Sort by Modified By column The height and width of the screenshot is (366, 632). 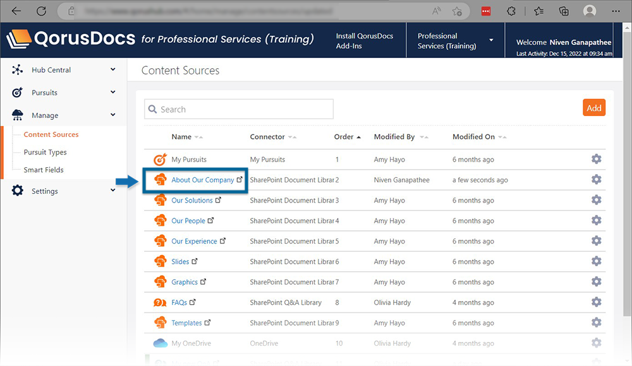coord(401,137)
